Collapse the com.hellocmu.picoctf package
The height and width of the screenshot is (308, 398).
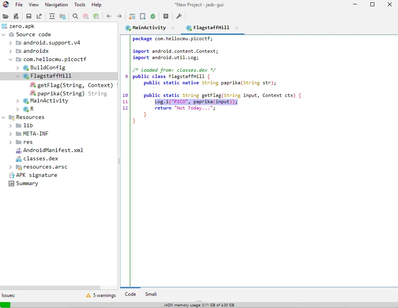pos(10,59)
